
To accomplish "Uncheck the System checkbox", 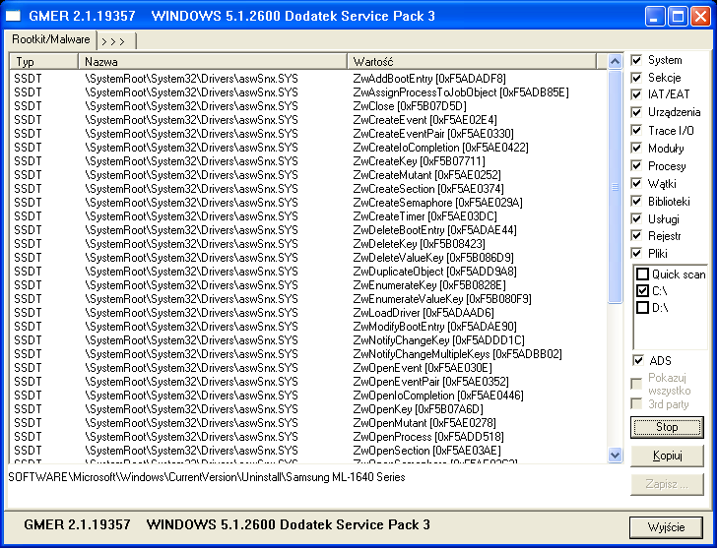I will click(x=636, y=60).
